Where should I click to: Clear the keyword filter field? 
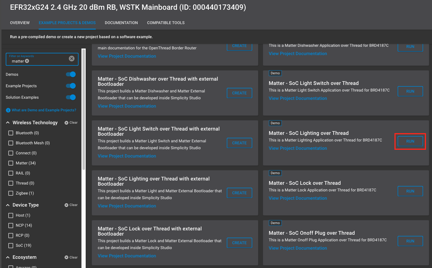click(x=72, y=59)
